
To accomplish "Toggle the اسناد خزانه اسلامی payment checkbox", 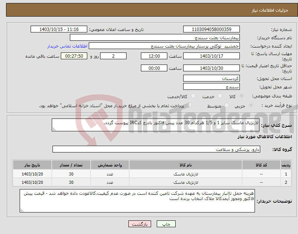I will click(190, 105).
